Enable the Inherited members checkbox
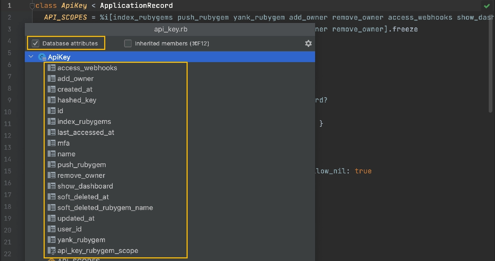The height and width of the screenshot is (261, 495). click(x=128, y=43)
